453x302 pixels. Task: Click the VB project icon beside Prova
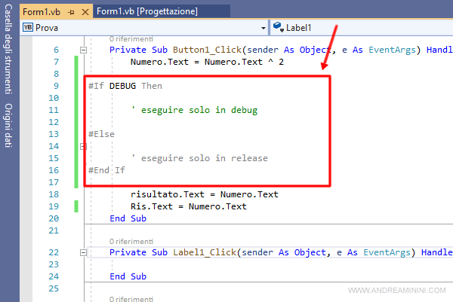pos(29,27)
